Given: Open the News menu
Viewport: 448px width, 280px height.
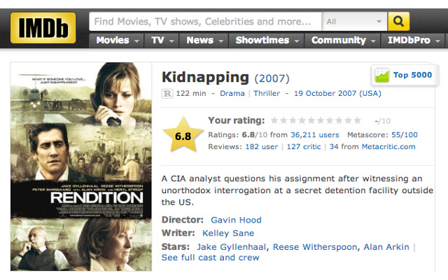Looking at the screenshot, I should pyautogui.click(x=204, y=41).
